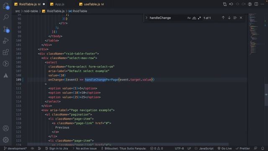The image size is (268, 151).
Task: Switch to the App.js tab
Action: coord(59,4)
